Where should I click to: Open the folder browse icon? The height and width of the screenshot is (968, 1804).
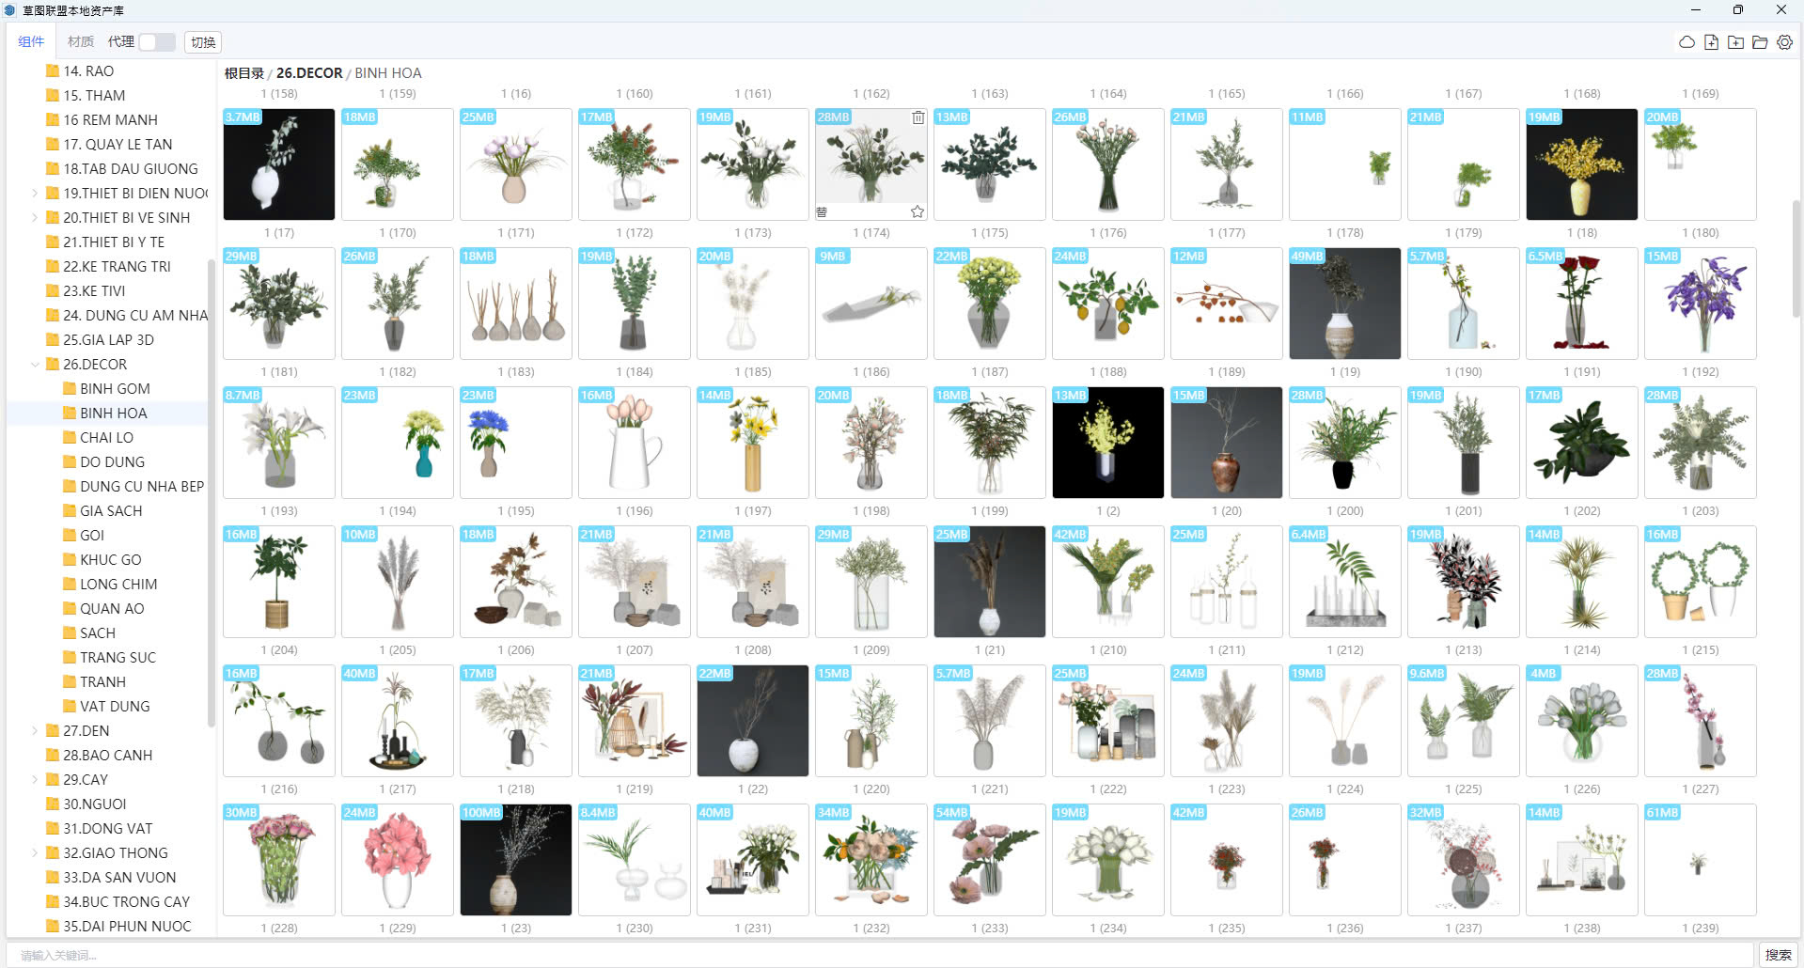click(x=1760, y=42)
